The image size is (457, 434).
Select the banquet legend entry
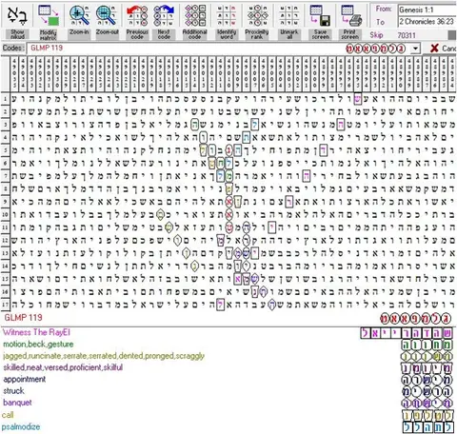pyautogui.click(x=17, y=403)
